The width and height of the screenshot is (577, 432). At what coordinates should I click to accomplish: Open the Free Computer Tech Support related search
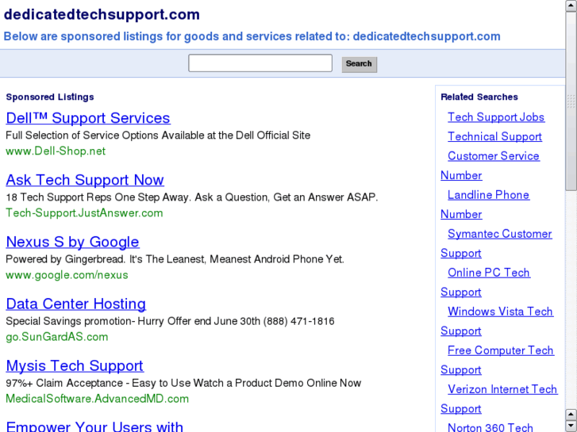pos(501,350)
